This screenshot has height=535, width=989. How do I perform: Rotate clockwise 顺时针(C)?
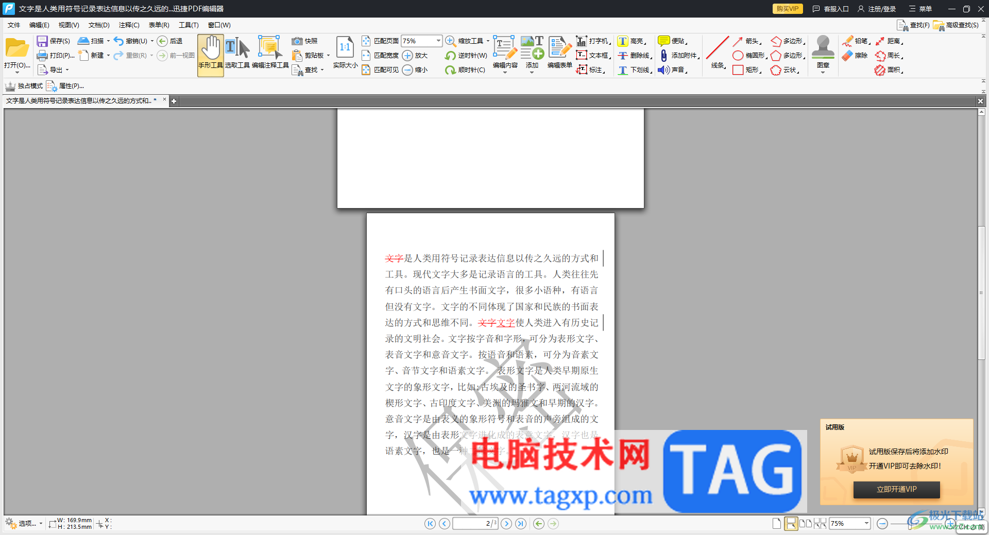[465, 70]
